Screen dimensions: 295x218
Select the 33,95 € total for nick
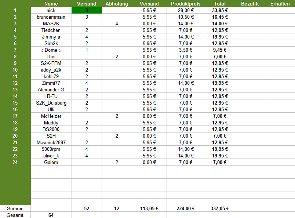[x=220, y=10]
